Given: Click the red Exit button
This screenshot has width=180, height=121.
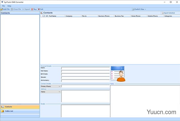Looking at the screenshot, I should point(40,9).
